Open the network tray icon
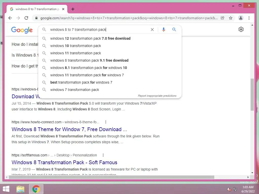This screenshot has width=259, height=194. click(x=235, y=189)
